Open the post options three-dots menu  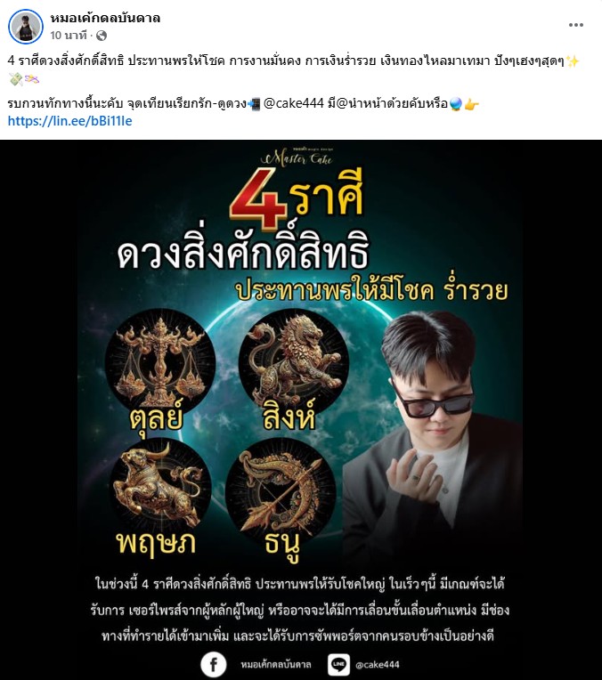point(575,25)
